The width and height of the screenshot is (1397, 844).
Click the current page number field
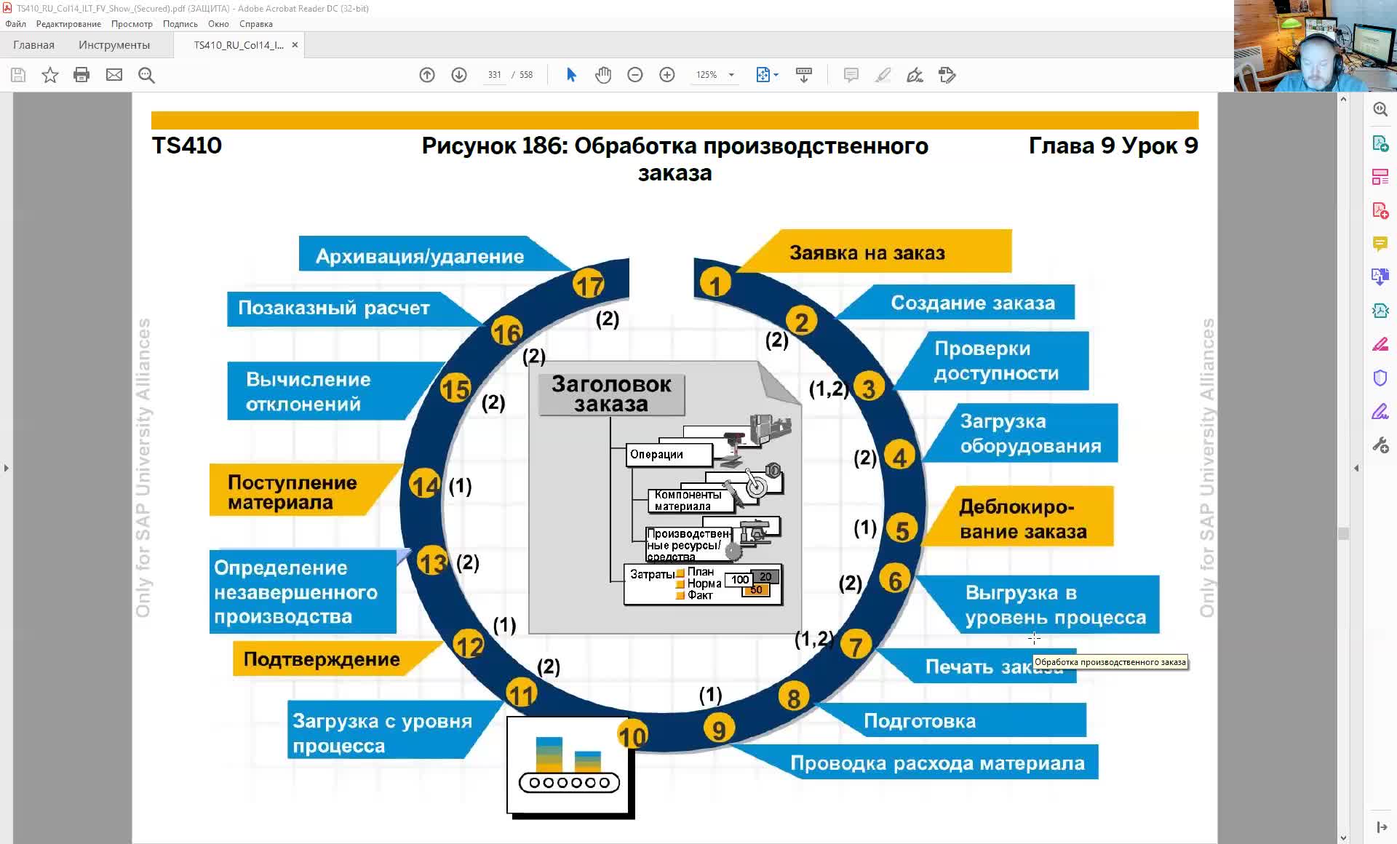[495, 75]
